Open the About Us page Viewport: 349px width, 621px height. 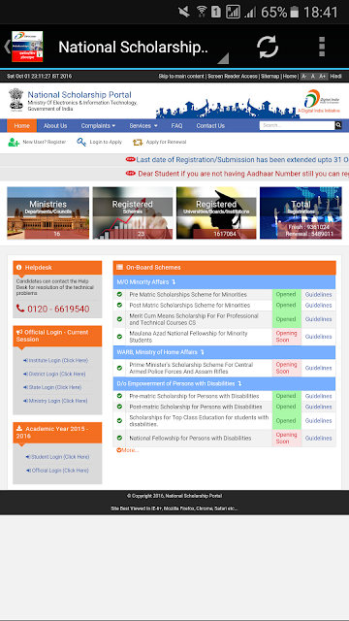click(55, 125)
